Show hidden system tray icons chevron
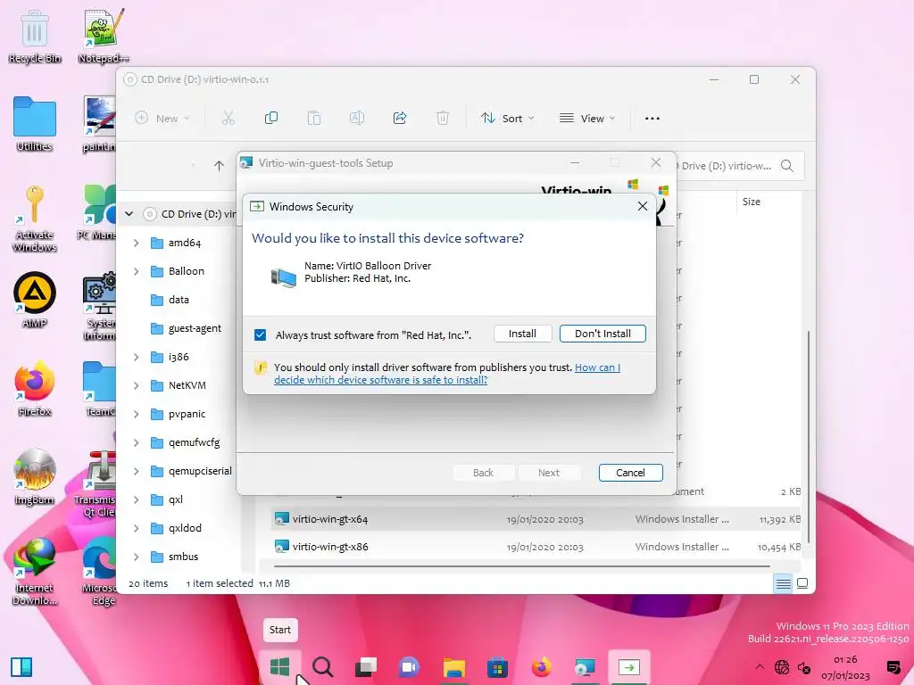This screenshot has width=914, height=685. pyautogui.click(x=759, y=667)
